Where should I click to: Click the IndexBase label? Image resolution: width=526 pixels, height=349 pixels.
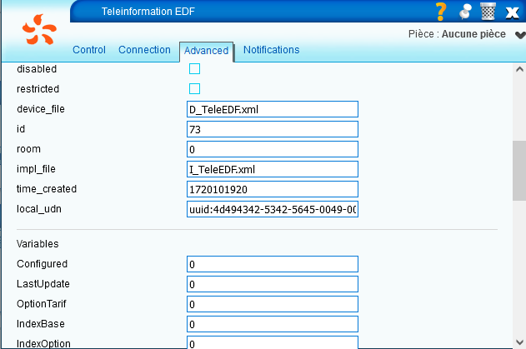[40, 324]
